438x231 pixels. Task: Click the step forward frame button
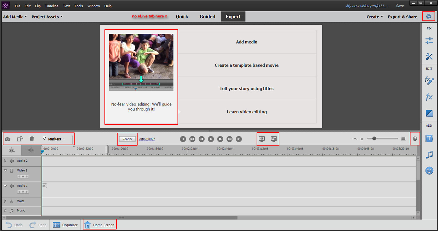point(220,139)
